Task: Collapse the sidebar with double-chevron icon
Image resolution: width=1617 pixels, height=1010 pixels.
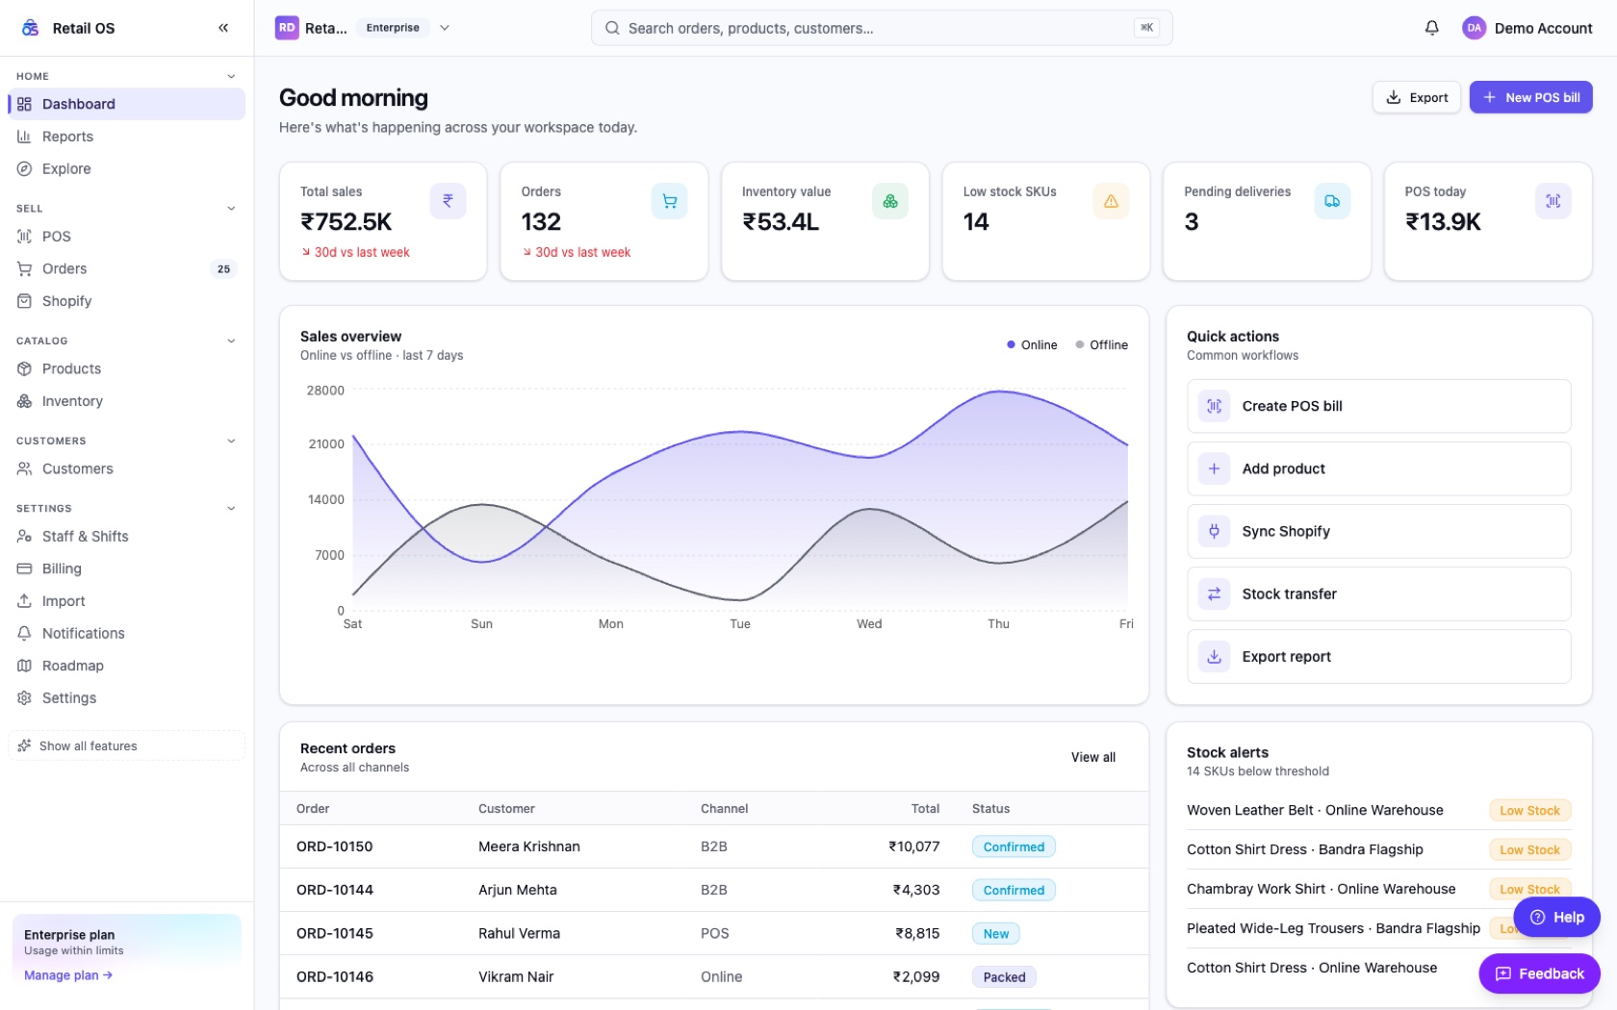Action: (x=223, y=28)
